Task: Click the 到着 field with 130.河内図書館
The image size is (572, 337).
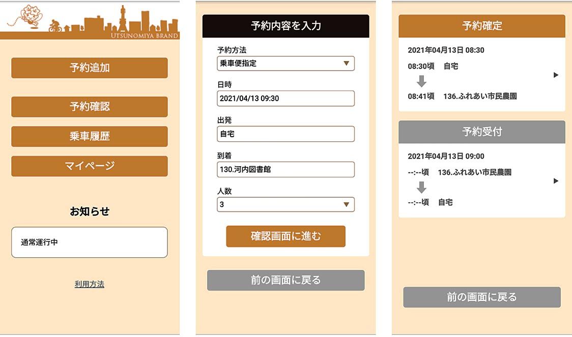Action: [285, 169]
